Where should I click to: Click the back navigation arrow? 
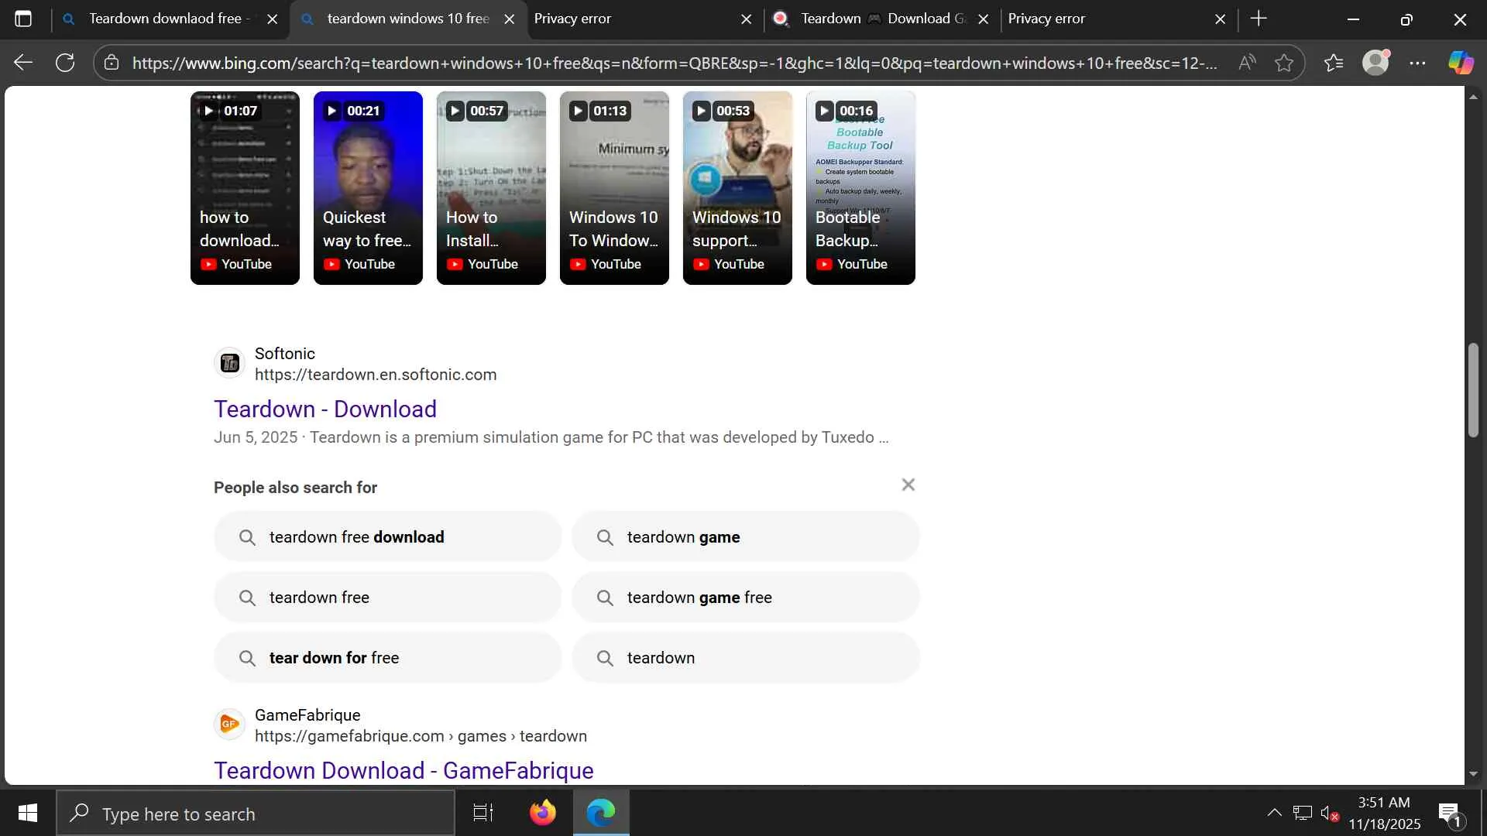pos(23,63)
